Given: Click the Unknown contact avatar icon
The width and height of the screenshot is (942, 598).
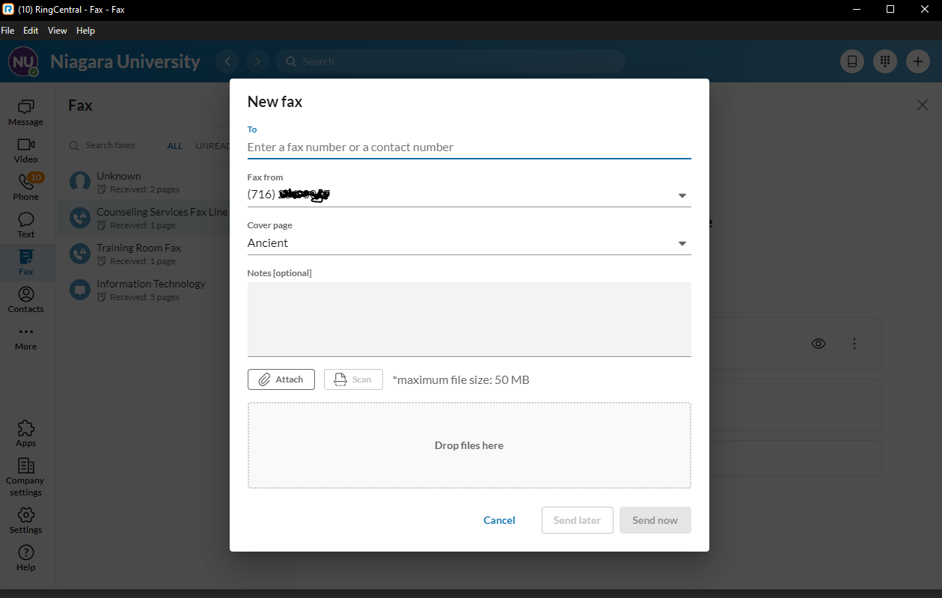Looking at the screenshot, I should 80,181.
